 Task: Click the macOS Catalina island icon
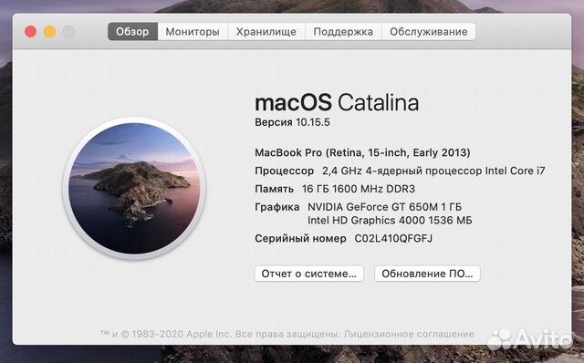click(x=134, y=189)
